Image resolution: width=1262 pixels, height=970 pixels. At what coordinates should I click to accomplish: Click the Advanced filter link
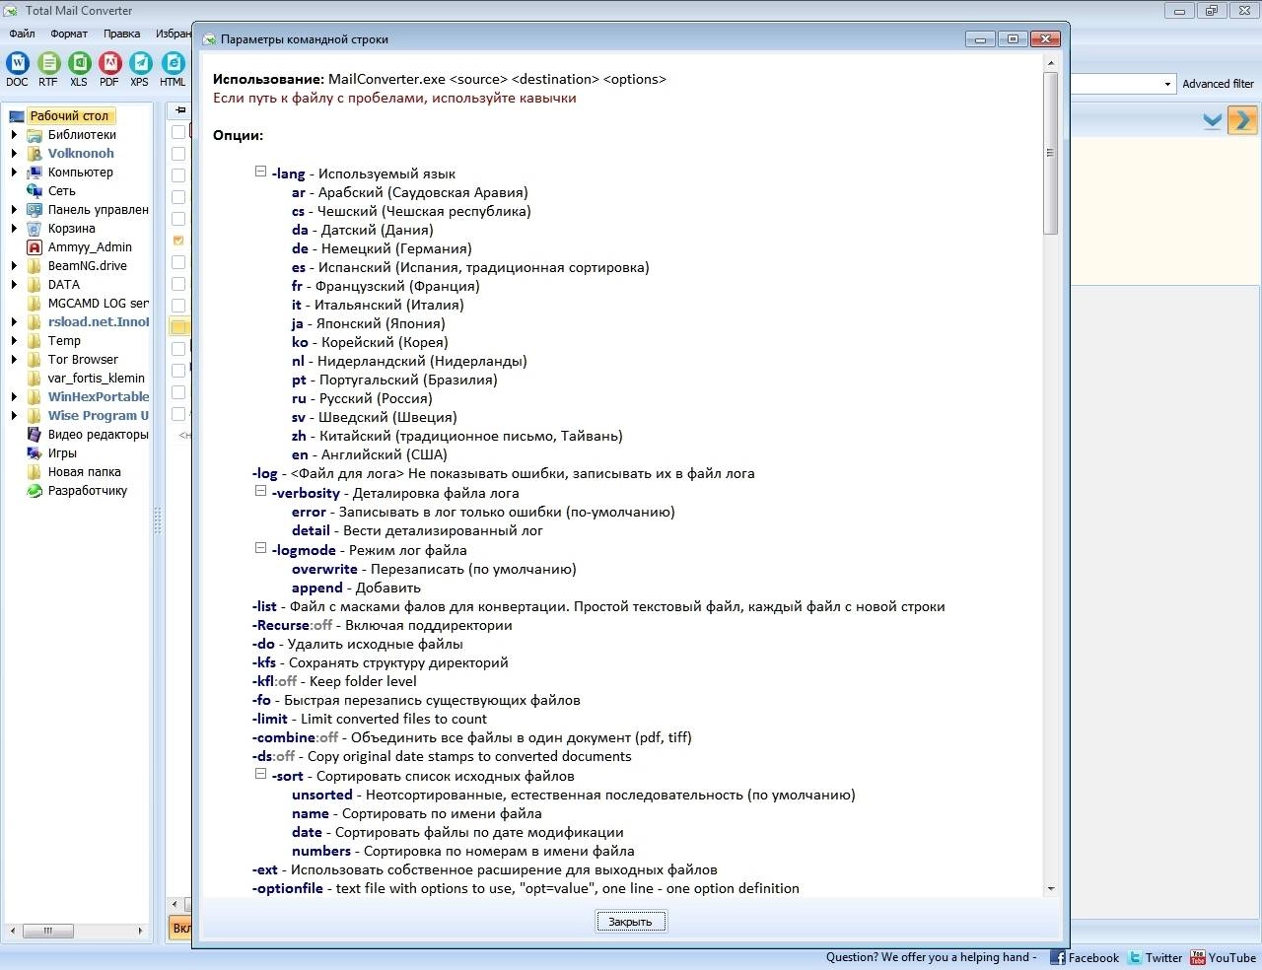tap(1218, 84)
